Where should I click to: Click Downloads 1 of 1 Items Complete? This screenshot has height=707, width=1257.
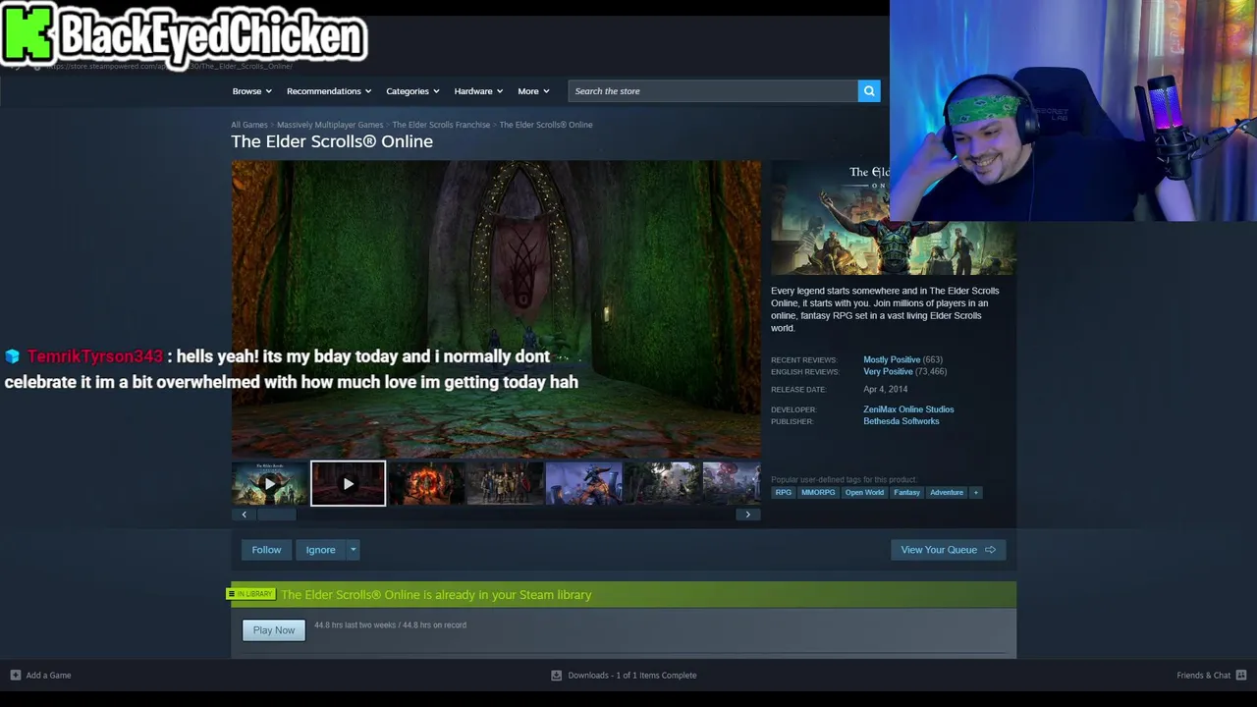632,675
